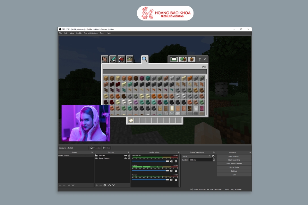This screenshot has width=308, height=205.
Task: Add a new source with the Sources plus icon
Action: point(97,185)
